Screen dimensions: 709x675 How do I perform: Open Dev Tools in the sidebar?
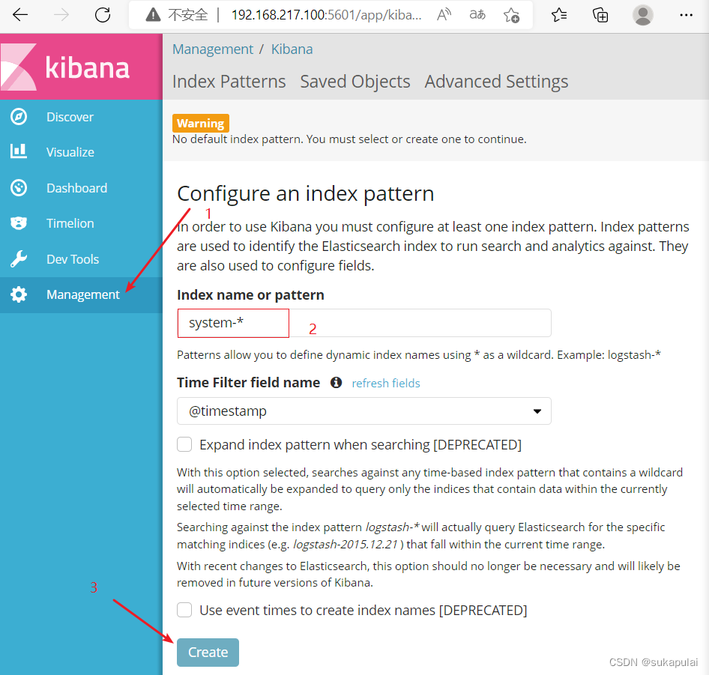click(81, 259)
